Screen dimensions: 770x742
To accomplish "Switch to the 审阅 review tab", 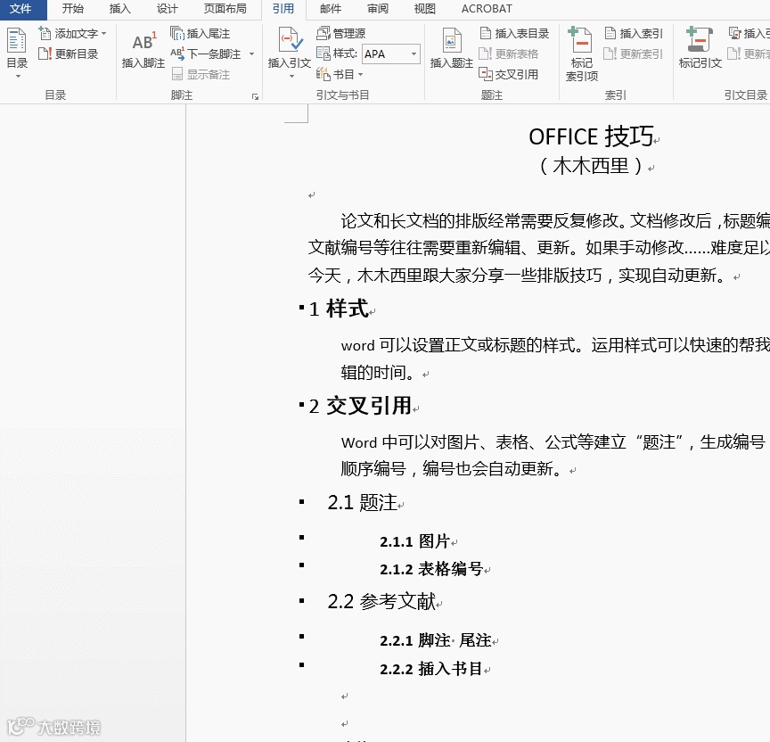I will [x=377, y=9].
